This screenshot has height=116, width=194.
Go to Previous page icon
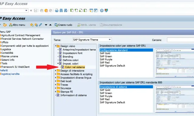pos(76,11)
